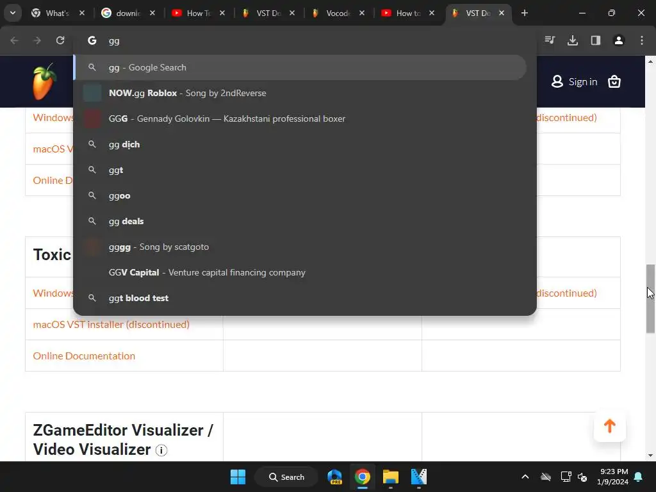The width and height of the screenshot is (656, 492).
Task: Switch to the Google "downlo" tab
Action: 127,13
